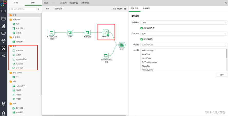Pick 相关分析 in the operations tree
This screenshot has height=116, width=228.
point(19,42)
